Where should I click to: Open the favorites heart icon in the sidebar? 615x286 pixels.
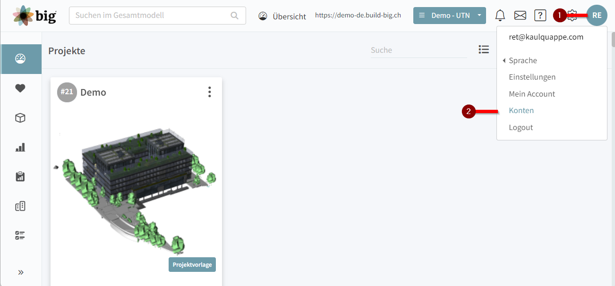[x=20, y=88]
